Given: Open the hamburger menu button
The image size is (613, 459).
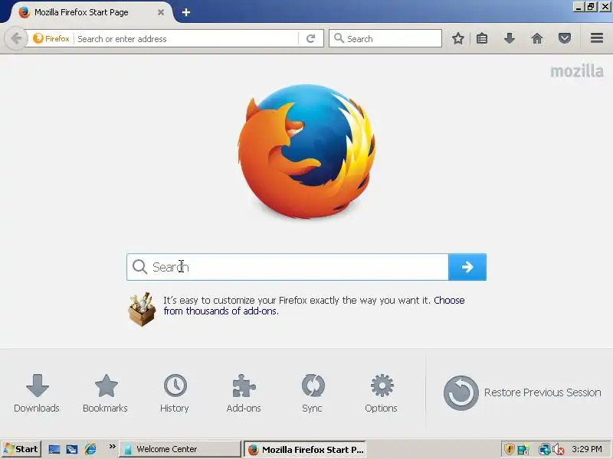Looking at the screenshot, I should (597, 37).
